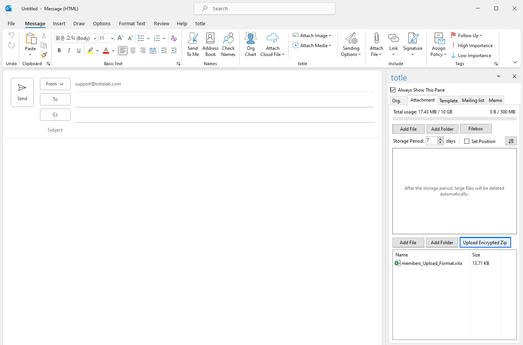Click the Filebox button
The image size is (523, 345).
click(475, 129)
